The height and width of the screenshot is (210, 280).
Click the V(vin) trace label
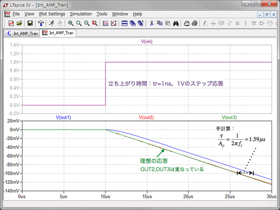(147, 42)
